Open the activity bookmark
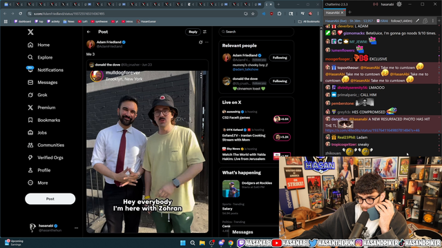Screen dimensions: 442x248 click(x=53, y=21)
